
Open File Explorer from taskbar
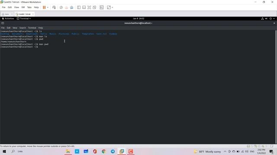(68, 151)
